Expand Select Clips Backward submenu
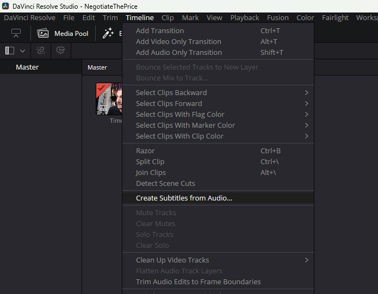This screenshot has width=378, height=294. tap(218, 92)
